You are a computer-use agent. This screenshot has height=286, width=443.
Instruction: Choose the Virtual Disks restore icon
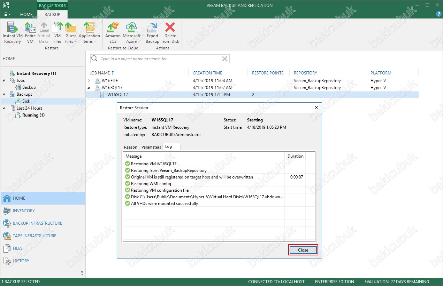[x=44, y=33]
